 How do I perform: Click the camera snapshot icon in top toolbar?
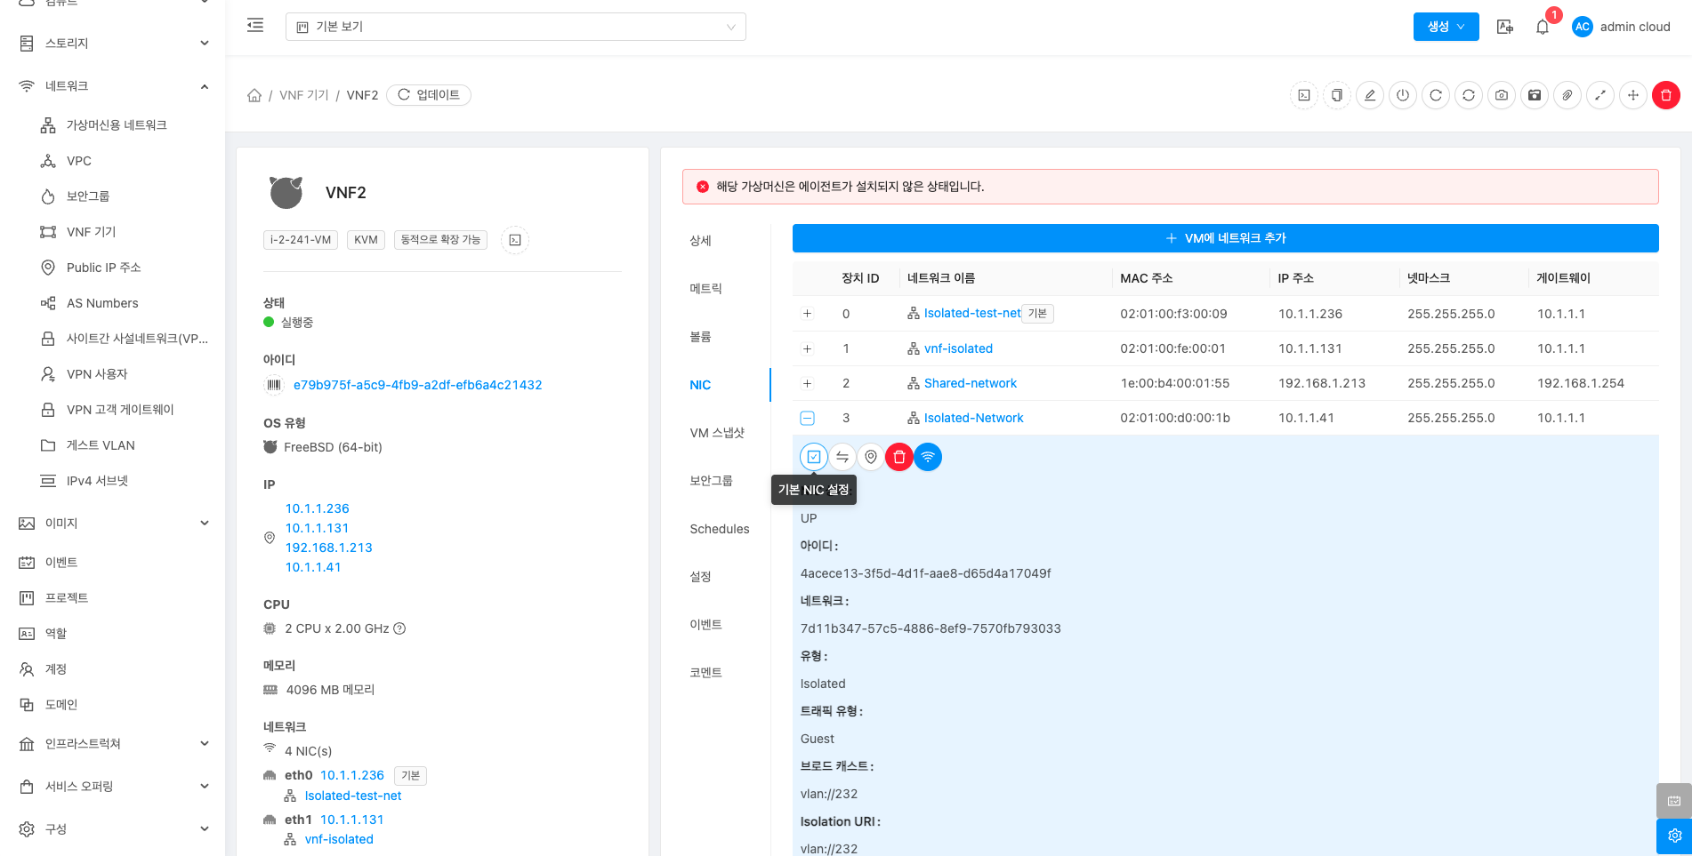click(1502, 95)
